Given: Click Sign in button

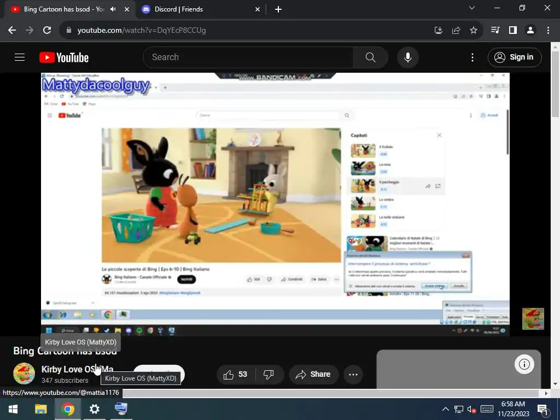Looking at the screenshot, I should 515,57.
